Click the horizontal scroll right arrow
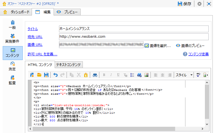Image resolution: width=216 pixels, height=133 pixels. coord(202,129)
